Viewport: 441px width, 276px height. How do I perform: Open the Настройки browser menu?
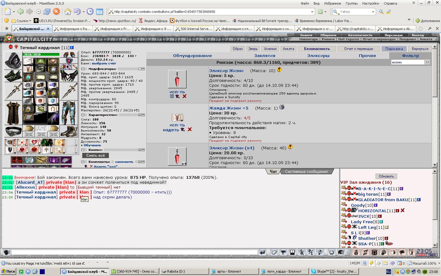[370, 3]
